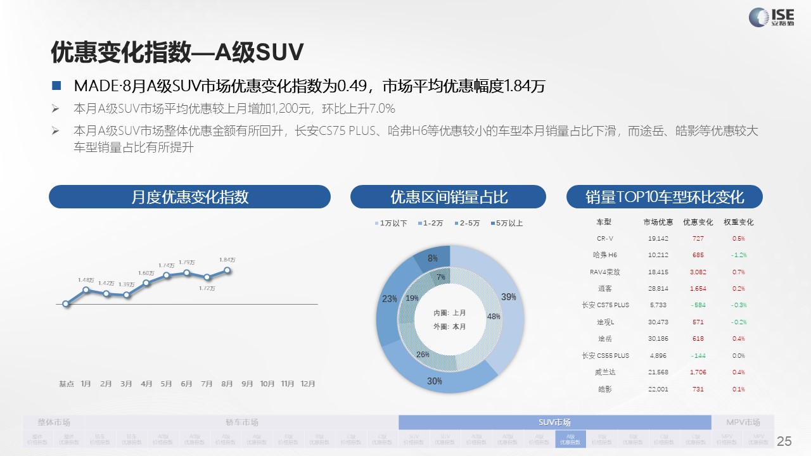Viewport: 811px width, 456px height.
Task: Click the CR-V row model name
Action: pos(605,239)
